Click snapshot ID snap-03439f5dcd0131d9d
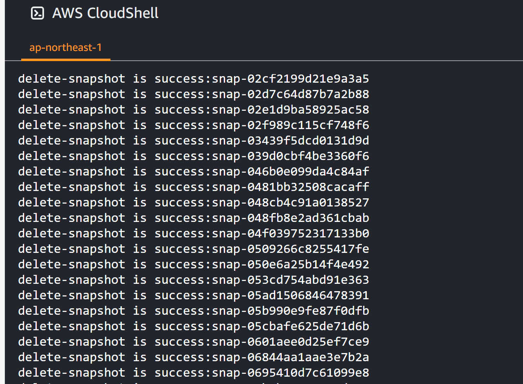 290,140
